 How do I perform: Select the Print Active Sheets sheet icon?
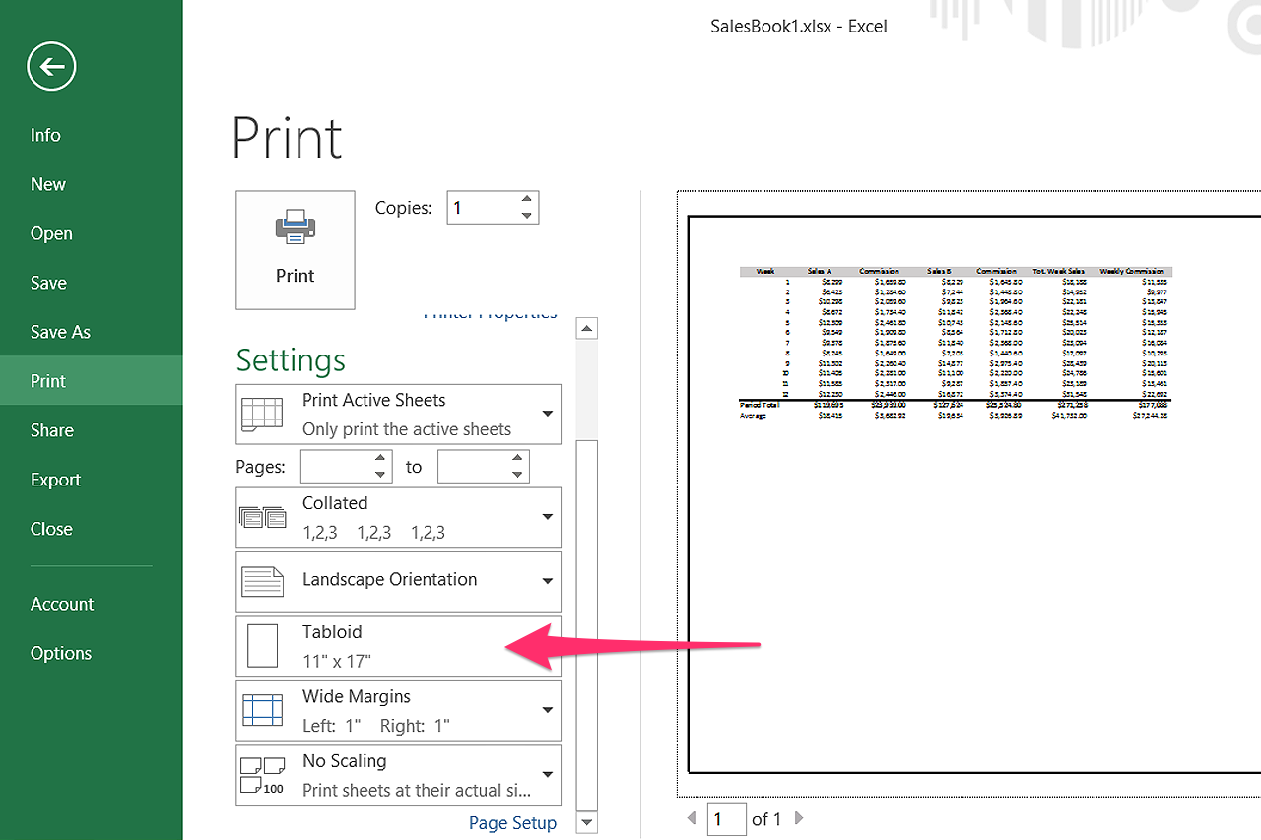click(263, 414)
